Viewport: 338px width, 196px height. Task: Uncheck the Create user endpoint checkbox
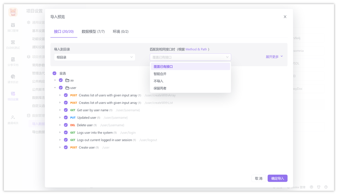coord(66,147)
